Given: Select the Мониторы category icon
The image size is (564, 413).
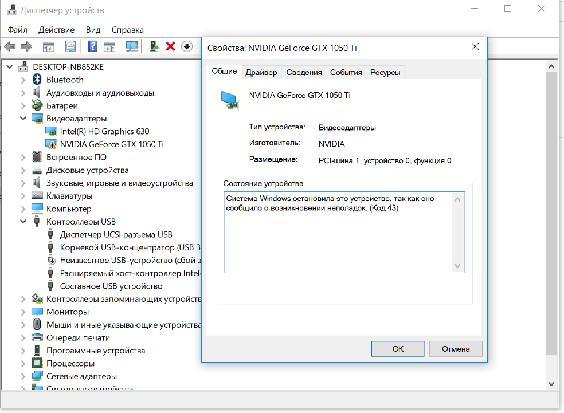Looking at the screenshot, I should click(37, 311).
